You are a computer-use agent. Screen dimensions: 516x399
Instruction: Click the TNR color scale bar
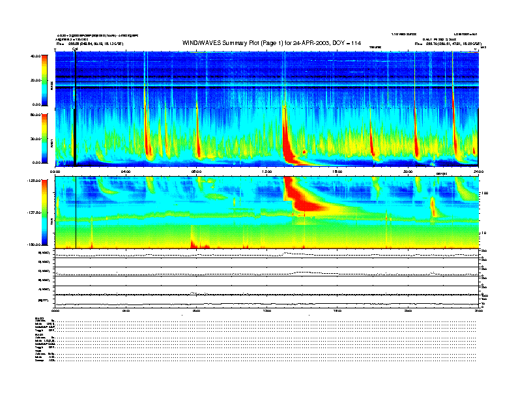pyautogui.click(x=44, y=213)
